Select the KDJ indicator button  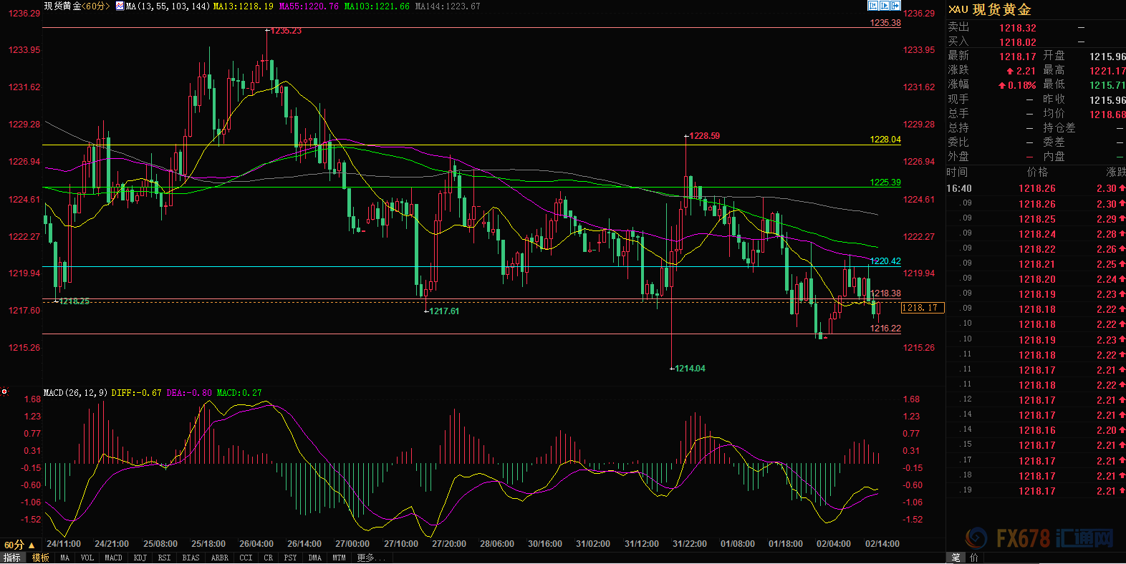tap(140, 558)
